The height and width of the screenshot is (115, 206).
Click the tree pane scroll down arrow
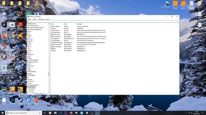[49, 92]
